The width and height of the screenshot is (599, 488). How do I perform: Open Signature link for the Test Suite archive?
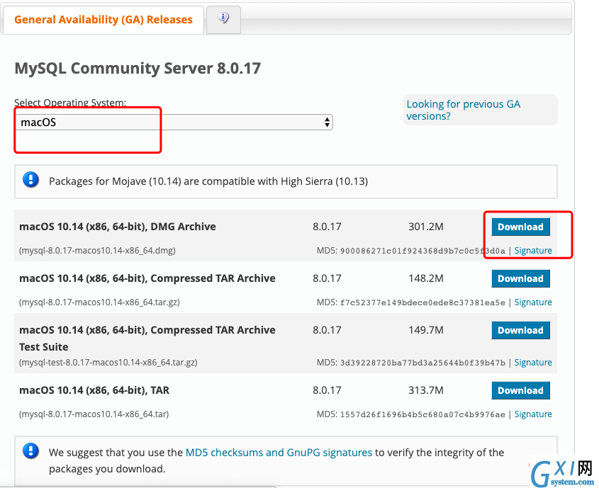533,362
